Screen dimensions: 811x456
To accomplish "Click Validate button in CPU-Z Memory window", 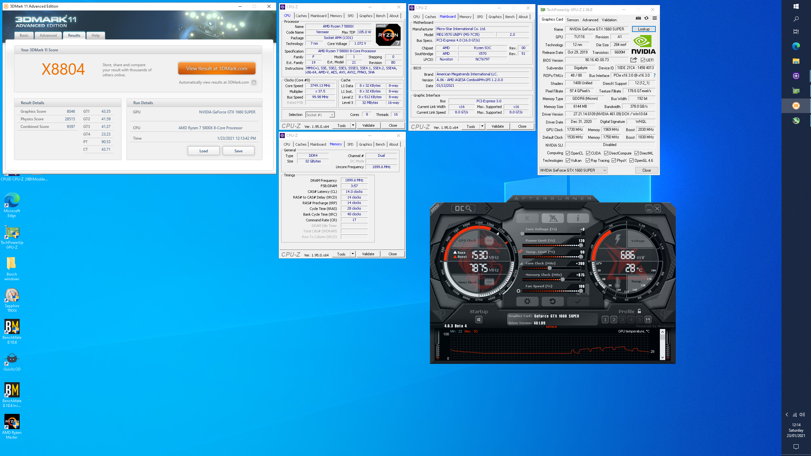I will [x=368, y=254].
